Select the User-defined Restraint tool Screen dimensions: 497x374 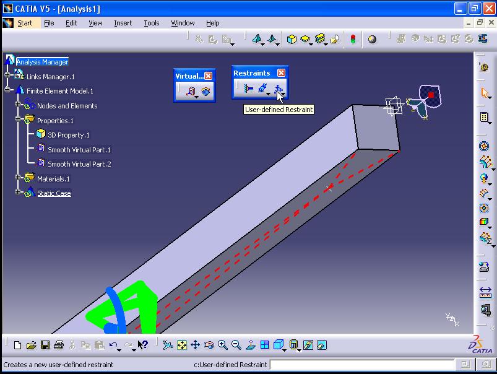[277, 89]
